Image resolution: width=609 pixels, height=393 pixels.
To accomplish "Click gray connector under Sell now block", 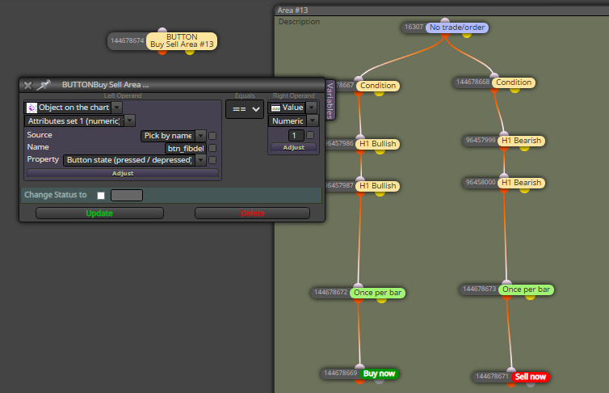I will pyautogui.click(x=531, y=384).
